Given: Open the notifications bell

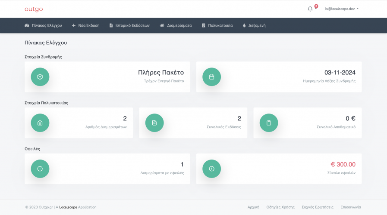Looking at the screenshot, I should click(310, 9).
